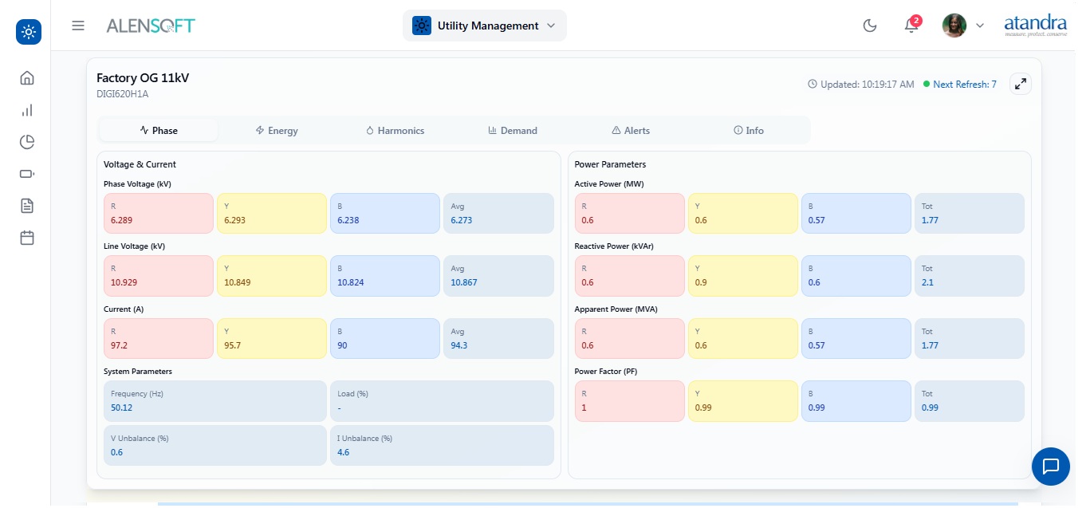Viewport: 1086px width, 508px height.
Task: Switch to the Energy tab
Action: point(277,131)
